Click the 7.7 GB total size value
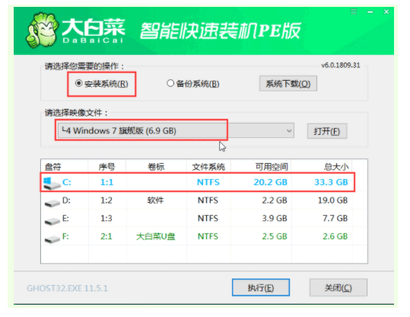 pos(335,218)
